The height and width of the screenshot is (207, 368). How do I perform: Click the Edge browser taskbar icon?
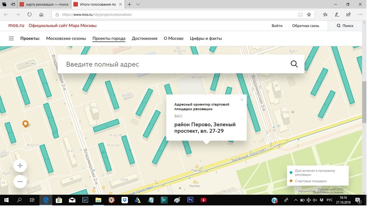[x=46, y=200]
